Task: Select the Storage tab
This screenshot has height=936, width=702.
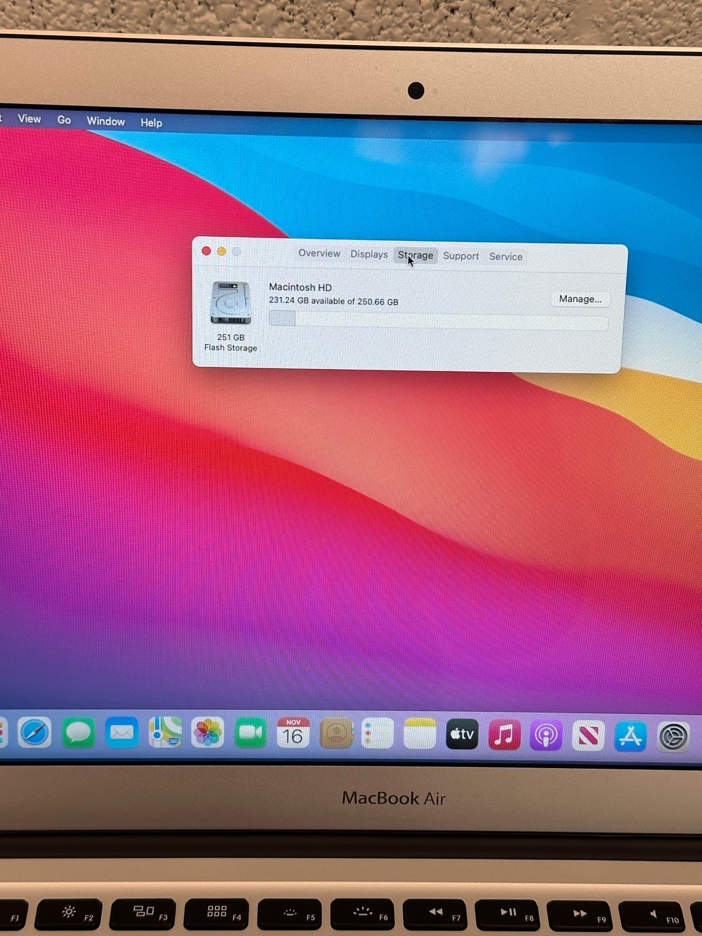Action: (415, 256)
